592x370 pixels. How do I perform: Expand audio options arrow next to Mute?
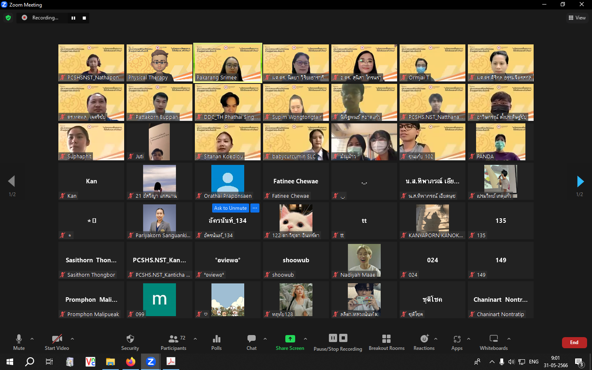[32, 339]
